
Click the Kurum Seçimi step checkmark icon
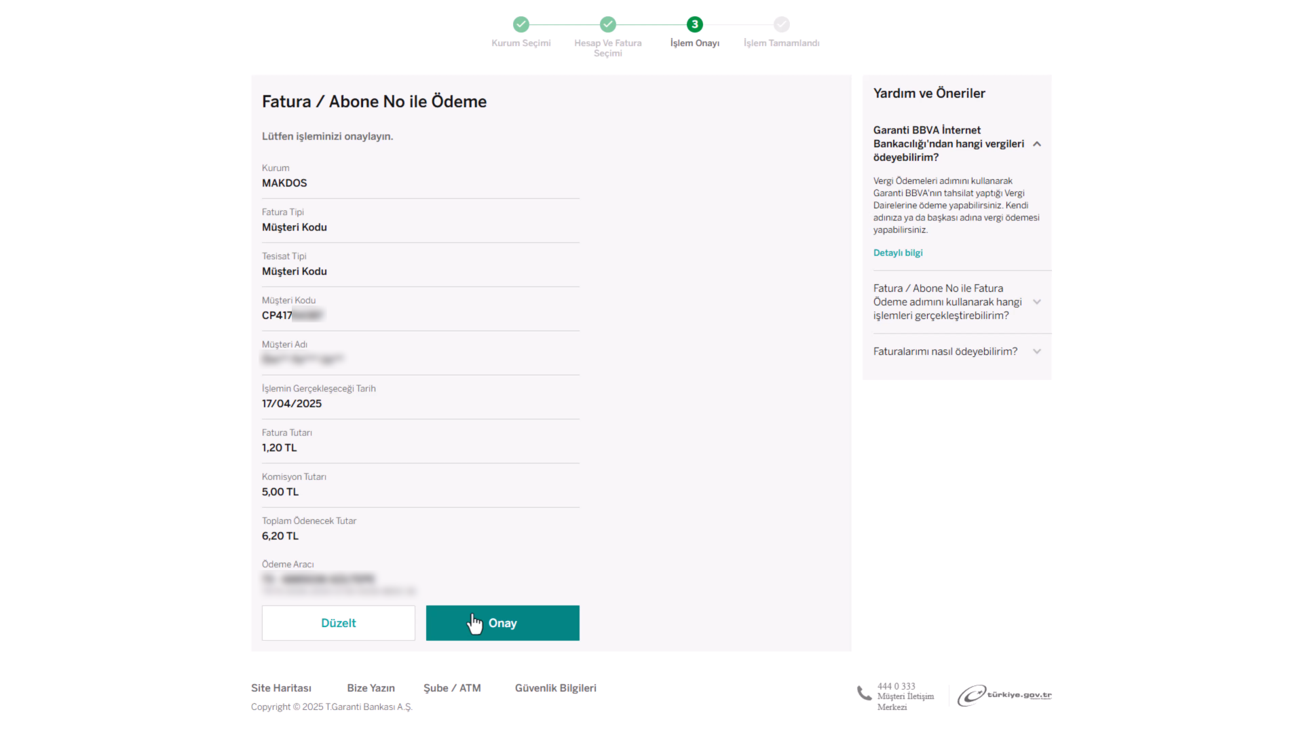pyautogui.click(x=521, y=24)
